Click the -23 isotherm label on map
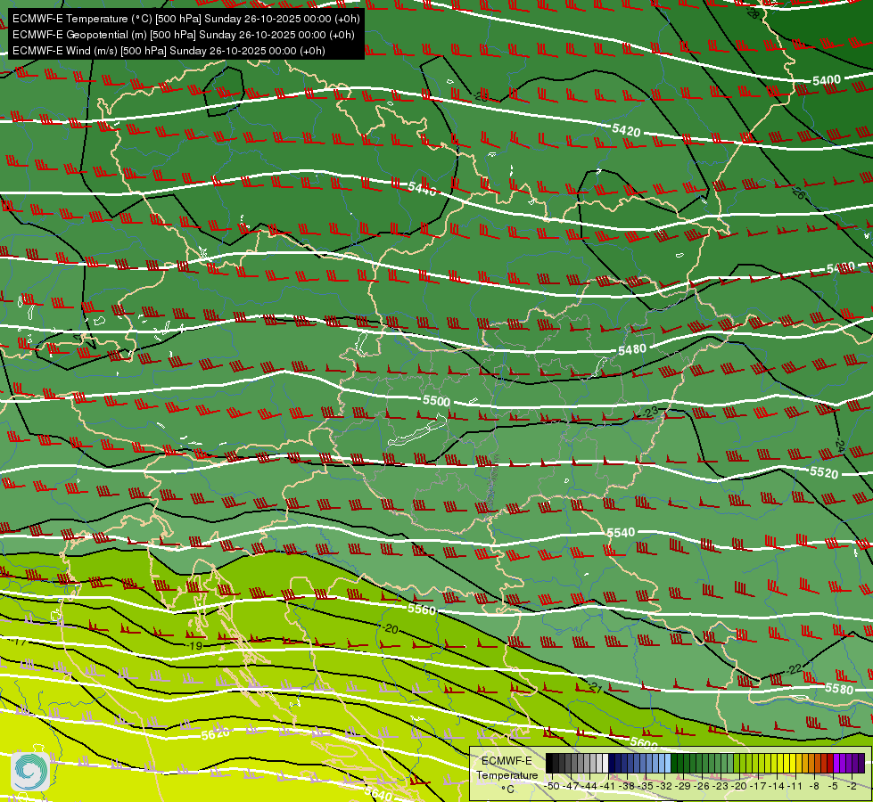The height and width of the screenshot is (802, 873). 650,413
